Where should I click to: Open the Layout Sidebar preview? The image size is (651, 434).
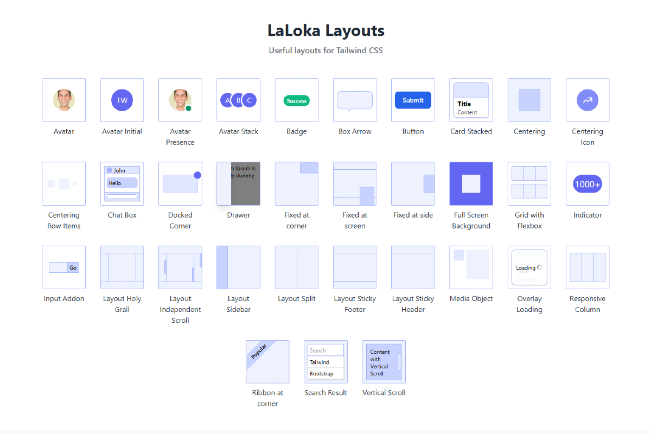pos(238,267)
